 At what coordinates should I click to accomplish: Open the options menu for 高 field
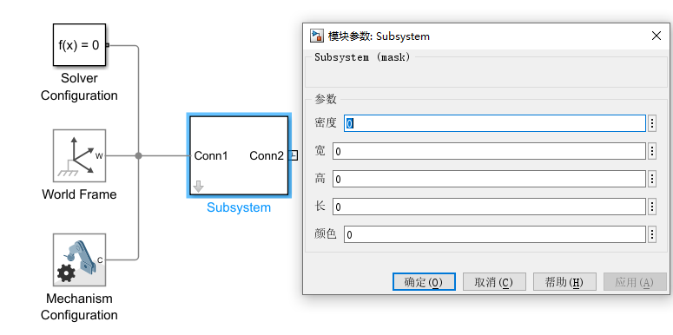(x=652, y=180)
